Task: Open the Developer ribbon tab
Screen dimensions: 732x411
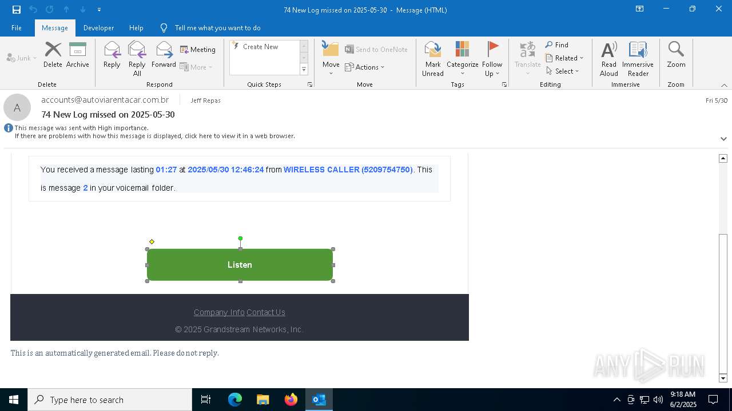Action: click(x=98, y=28)
